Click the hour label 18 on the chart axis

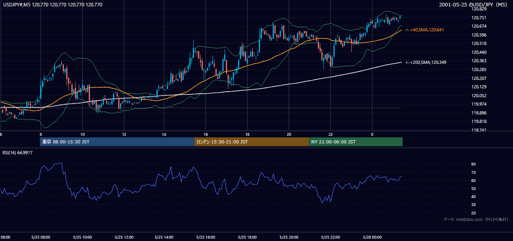tap(247, 134)
